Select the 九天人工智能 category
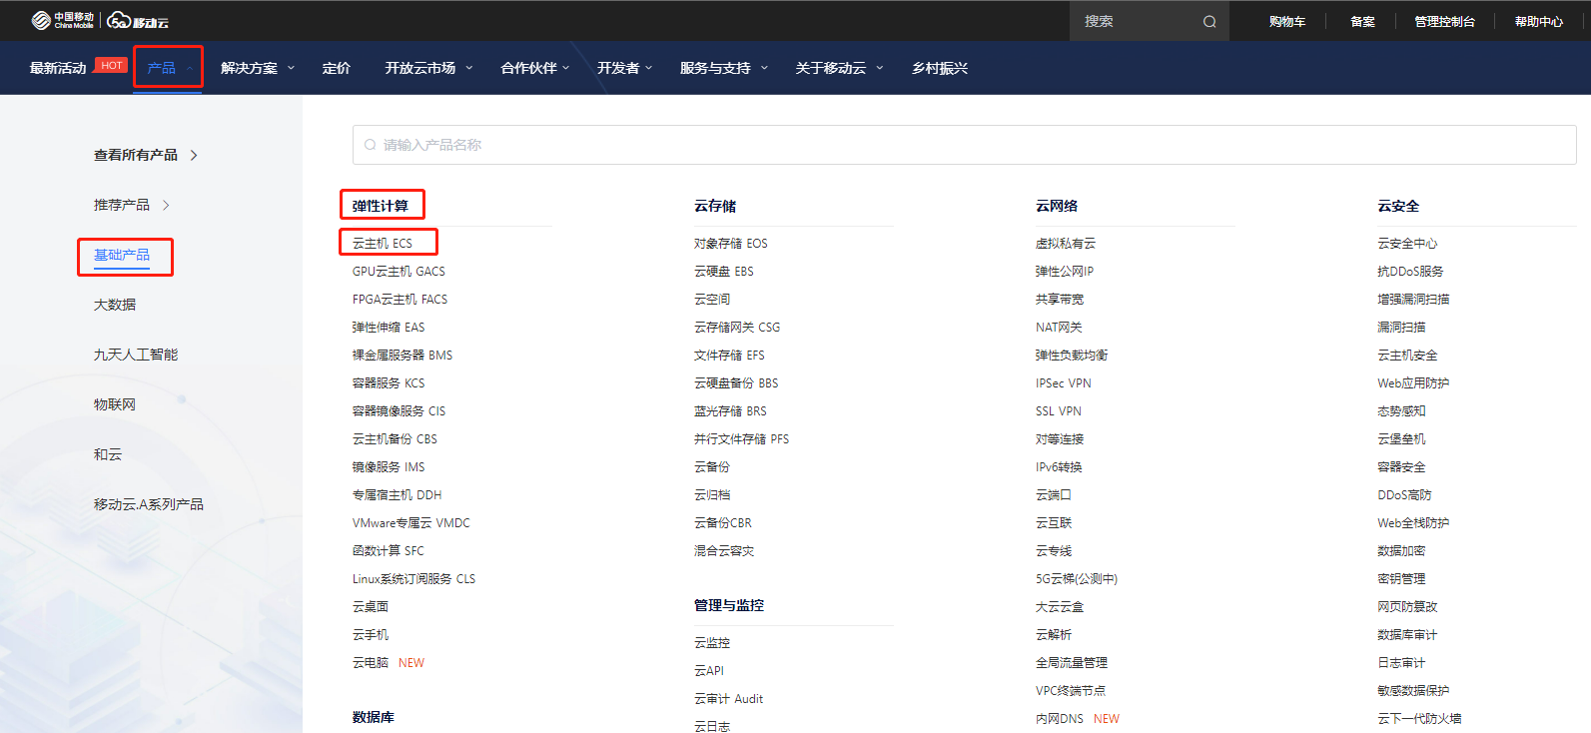 point(136,355)
